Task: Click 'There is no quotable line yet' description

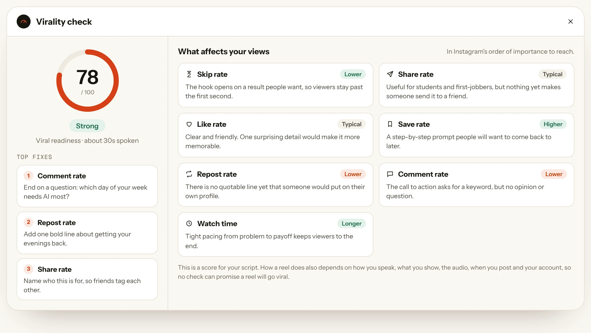Action: pos(275,191)
